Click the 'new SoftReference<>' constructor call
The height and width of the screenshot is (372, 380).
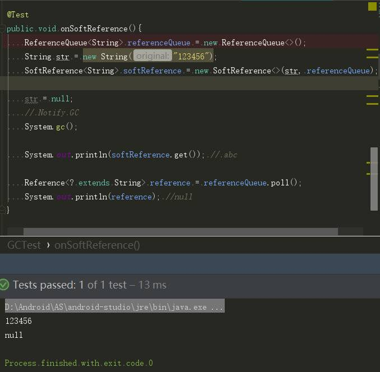(x=238, y=71)
